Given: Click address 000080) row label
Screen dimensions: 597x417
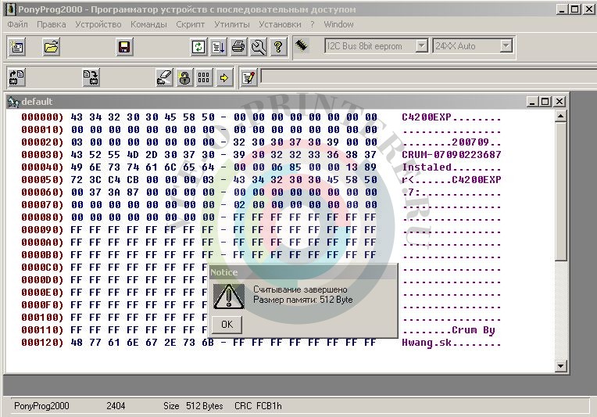Looking at the screenshot, I should 42,217.
